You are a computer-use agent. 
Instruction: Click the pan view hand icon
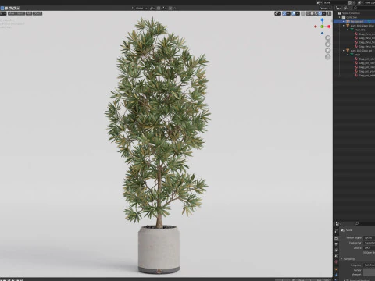[328, 44]
